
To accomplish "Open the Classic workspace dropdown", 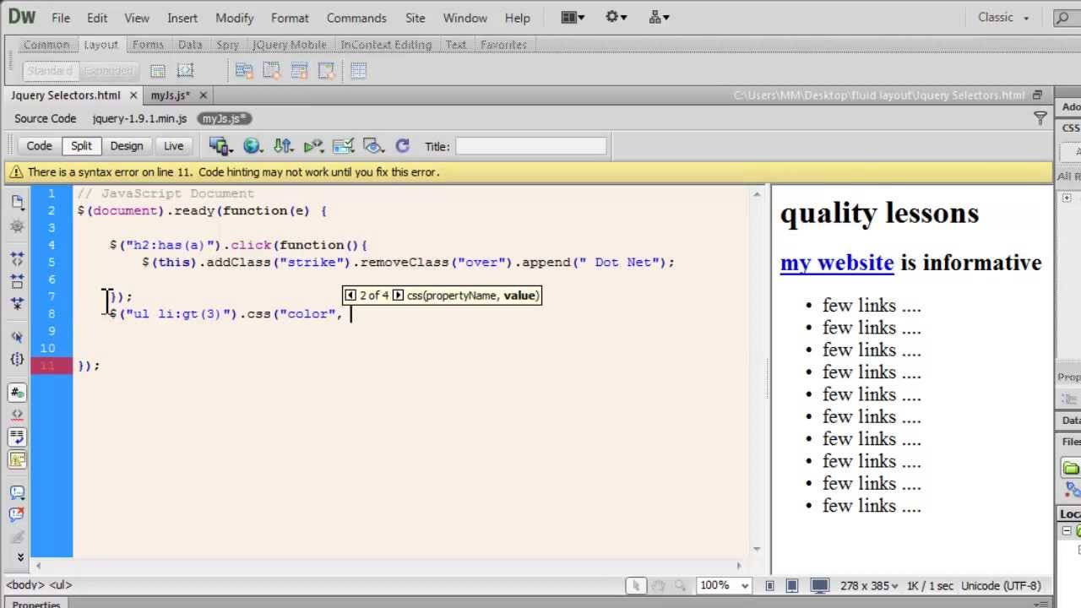I will [1003, 17].
